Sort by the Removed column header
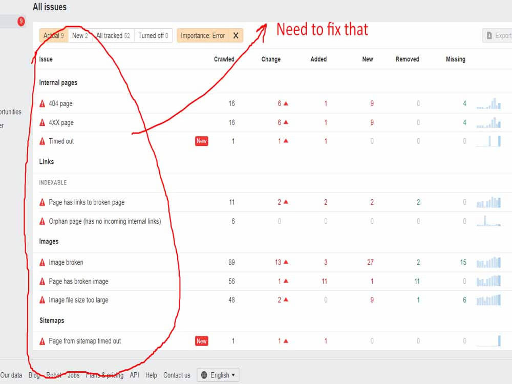This screenshot has height=384, width=512. point(407,59)
